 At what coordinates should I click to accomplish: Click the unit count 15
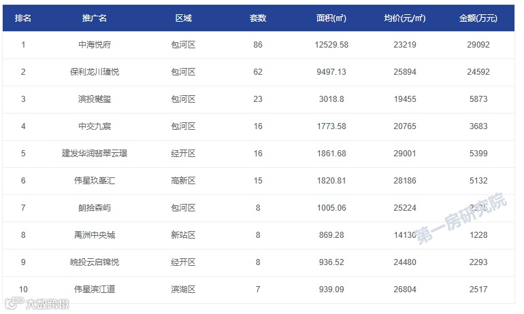click(x=258, y=181)
